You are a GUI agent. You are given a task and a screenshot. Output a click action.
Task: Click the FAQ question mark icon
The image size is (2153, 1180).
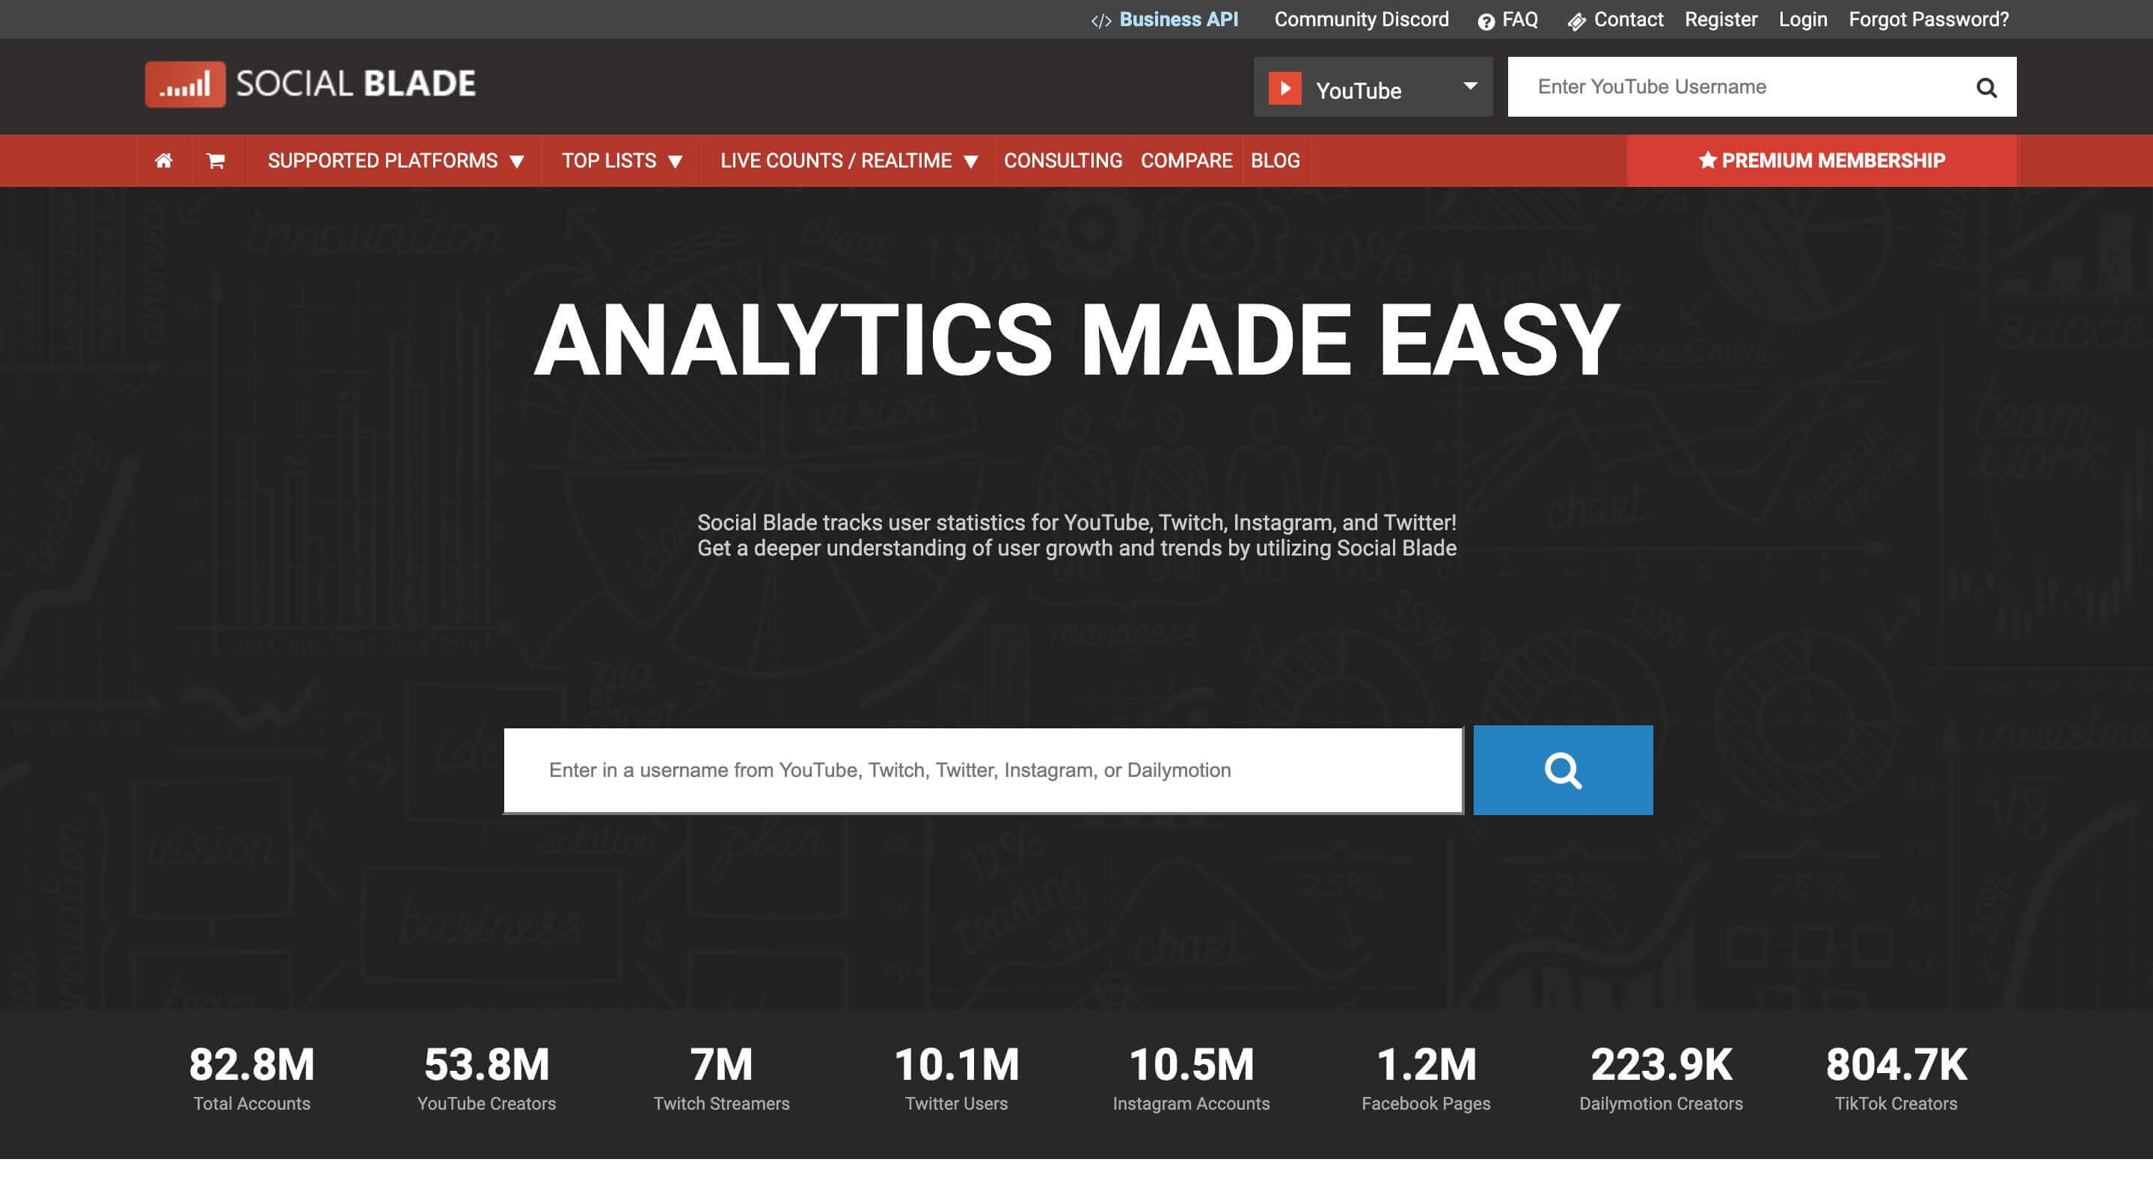[x=1485, y=22]
